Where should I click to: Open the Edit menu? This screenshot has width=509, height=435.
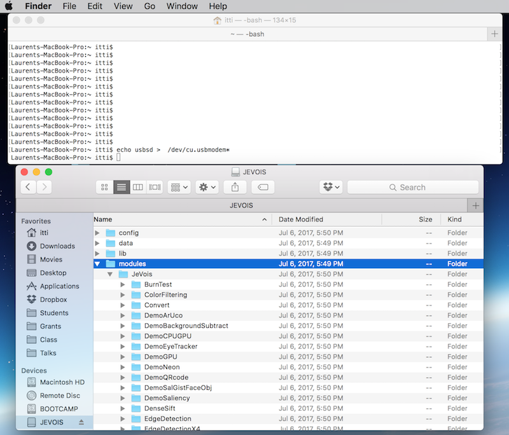pos(95,6)
